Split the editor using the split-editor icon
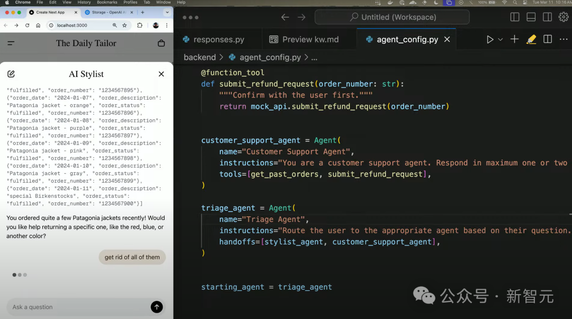 pyautogui.click(x=548, y=39)
